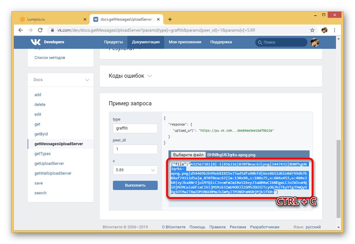355x244 pixels.
Task: Go to Мои приложения
Action: (185, 42)
